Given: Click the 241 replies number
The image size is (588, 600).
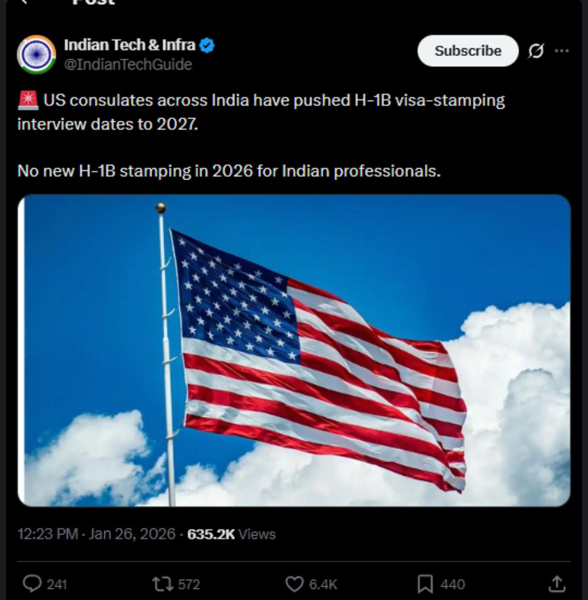Looking at the screenshot, I should 57,584.
